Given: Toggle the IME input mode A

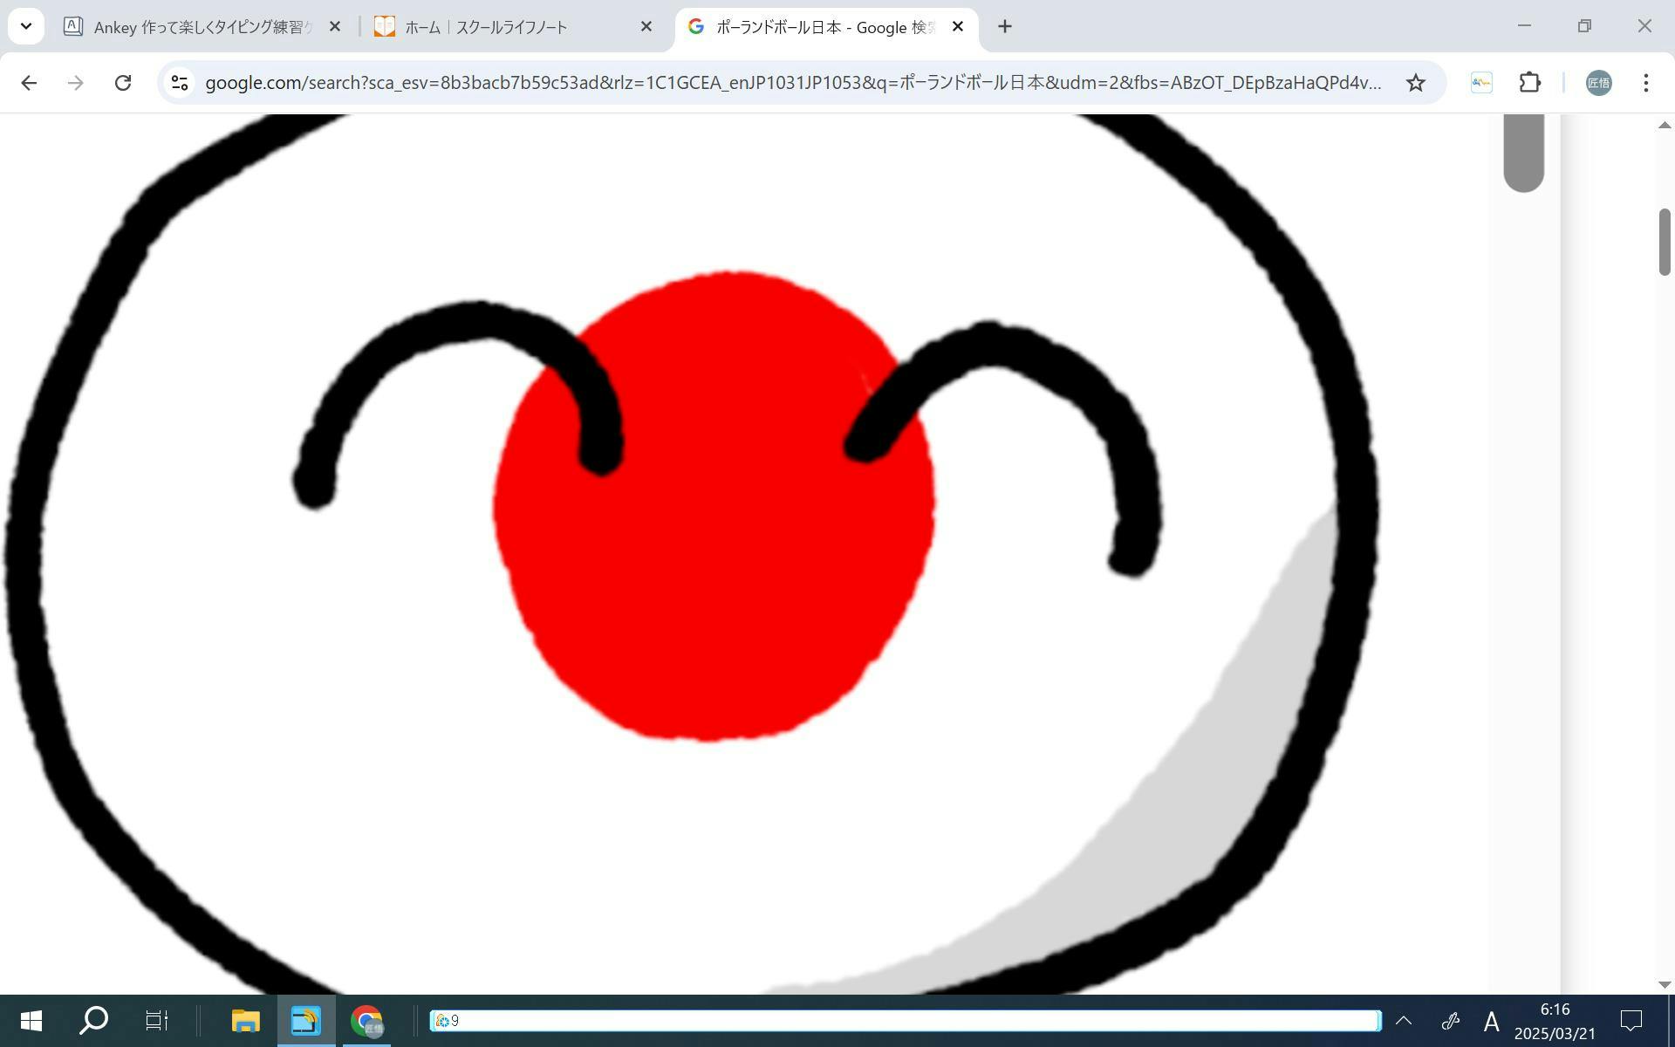Looking at the screenshot, I should tap(1491, 1021).
